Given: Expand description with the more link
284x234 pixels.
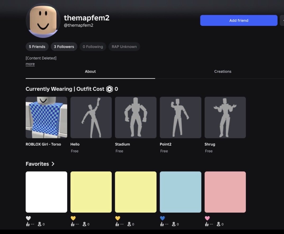Looking at the screenshot, I should (x=30, y=64).
